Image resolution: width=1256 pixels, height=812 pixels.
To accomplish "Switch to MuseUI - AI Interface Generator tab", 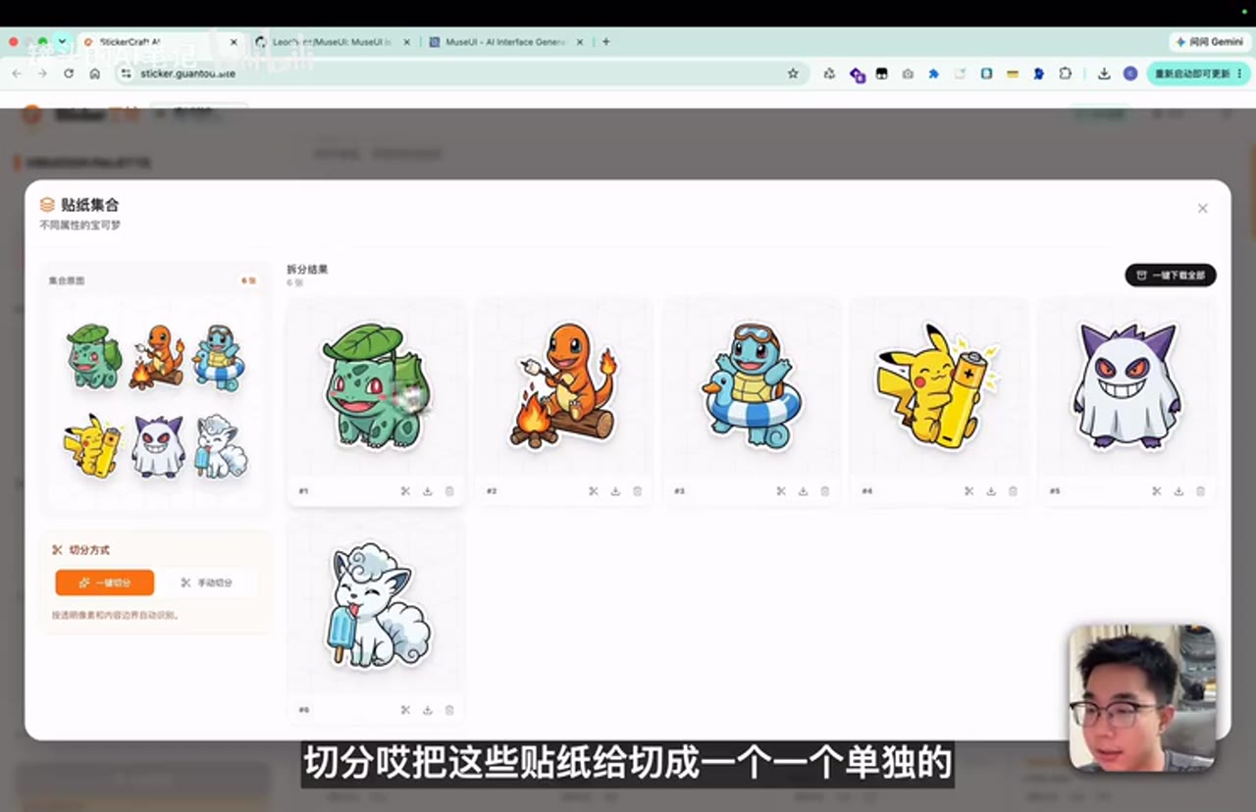I will [x=505, y=42].
